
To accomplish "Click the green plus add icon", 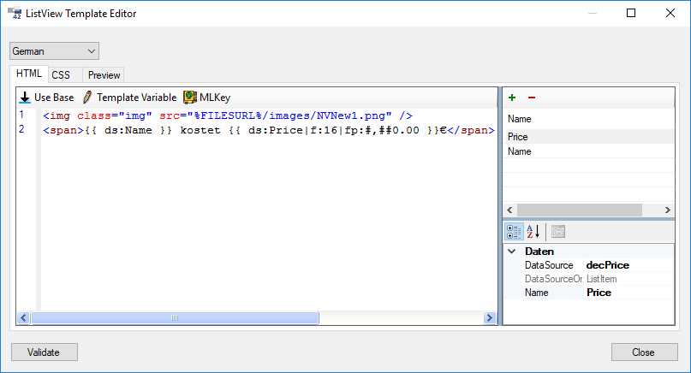I will [512, 98].
